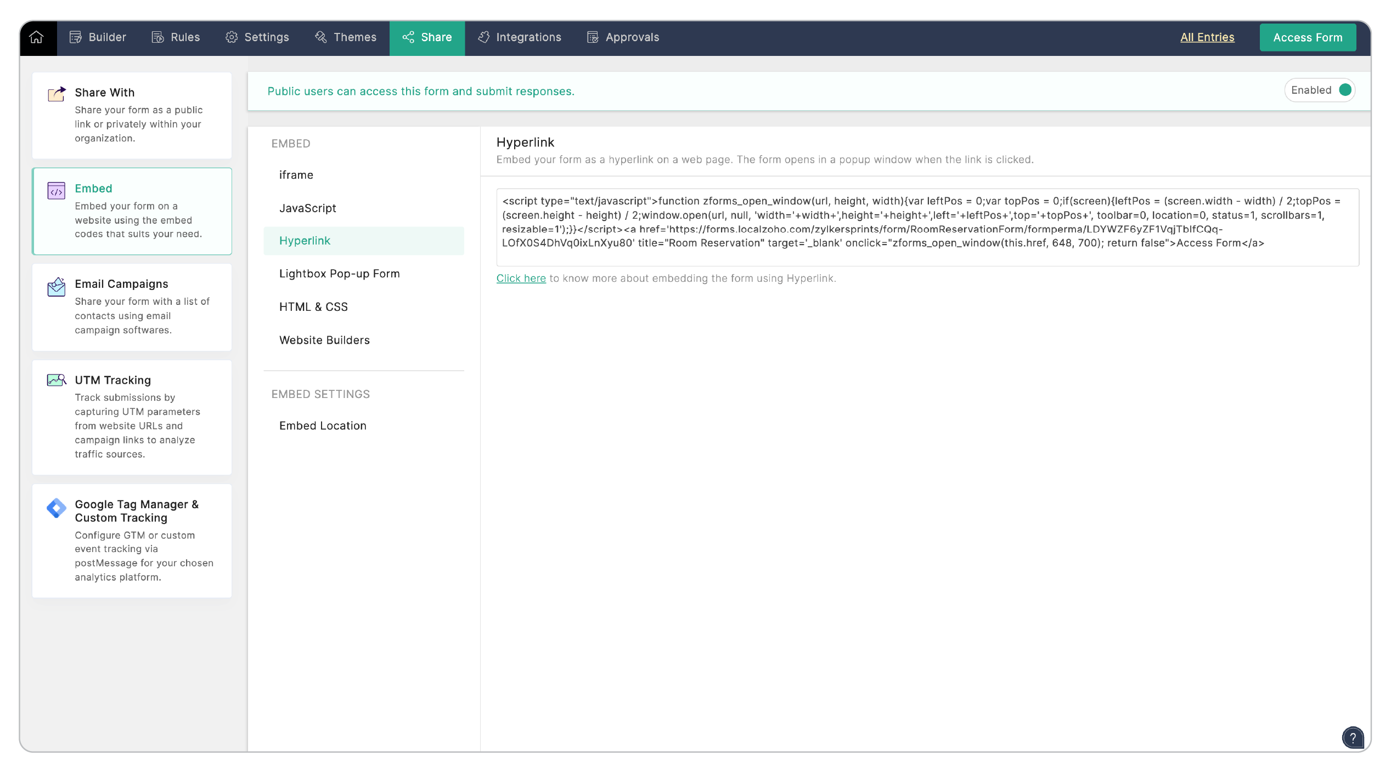Open Embed Location settings

(323, 426)
